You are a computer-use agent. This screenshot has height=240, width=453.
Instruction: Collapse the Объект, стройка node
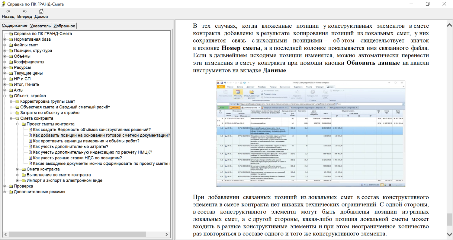(x=5, y=96)
